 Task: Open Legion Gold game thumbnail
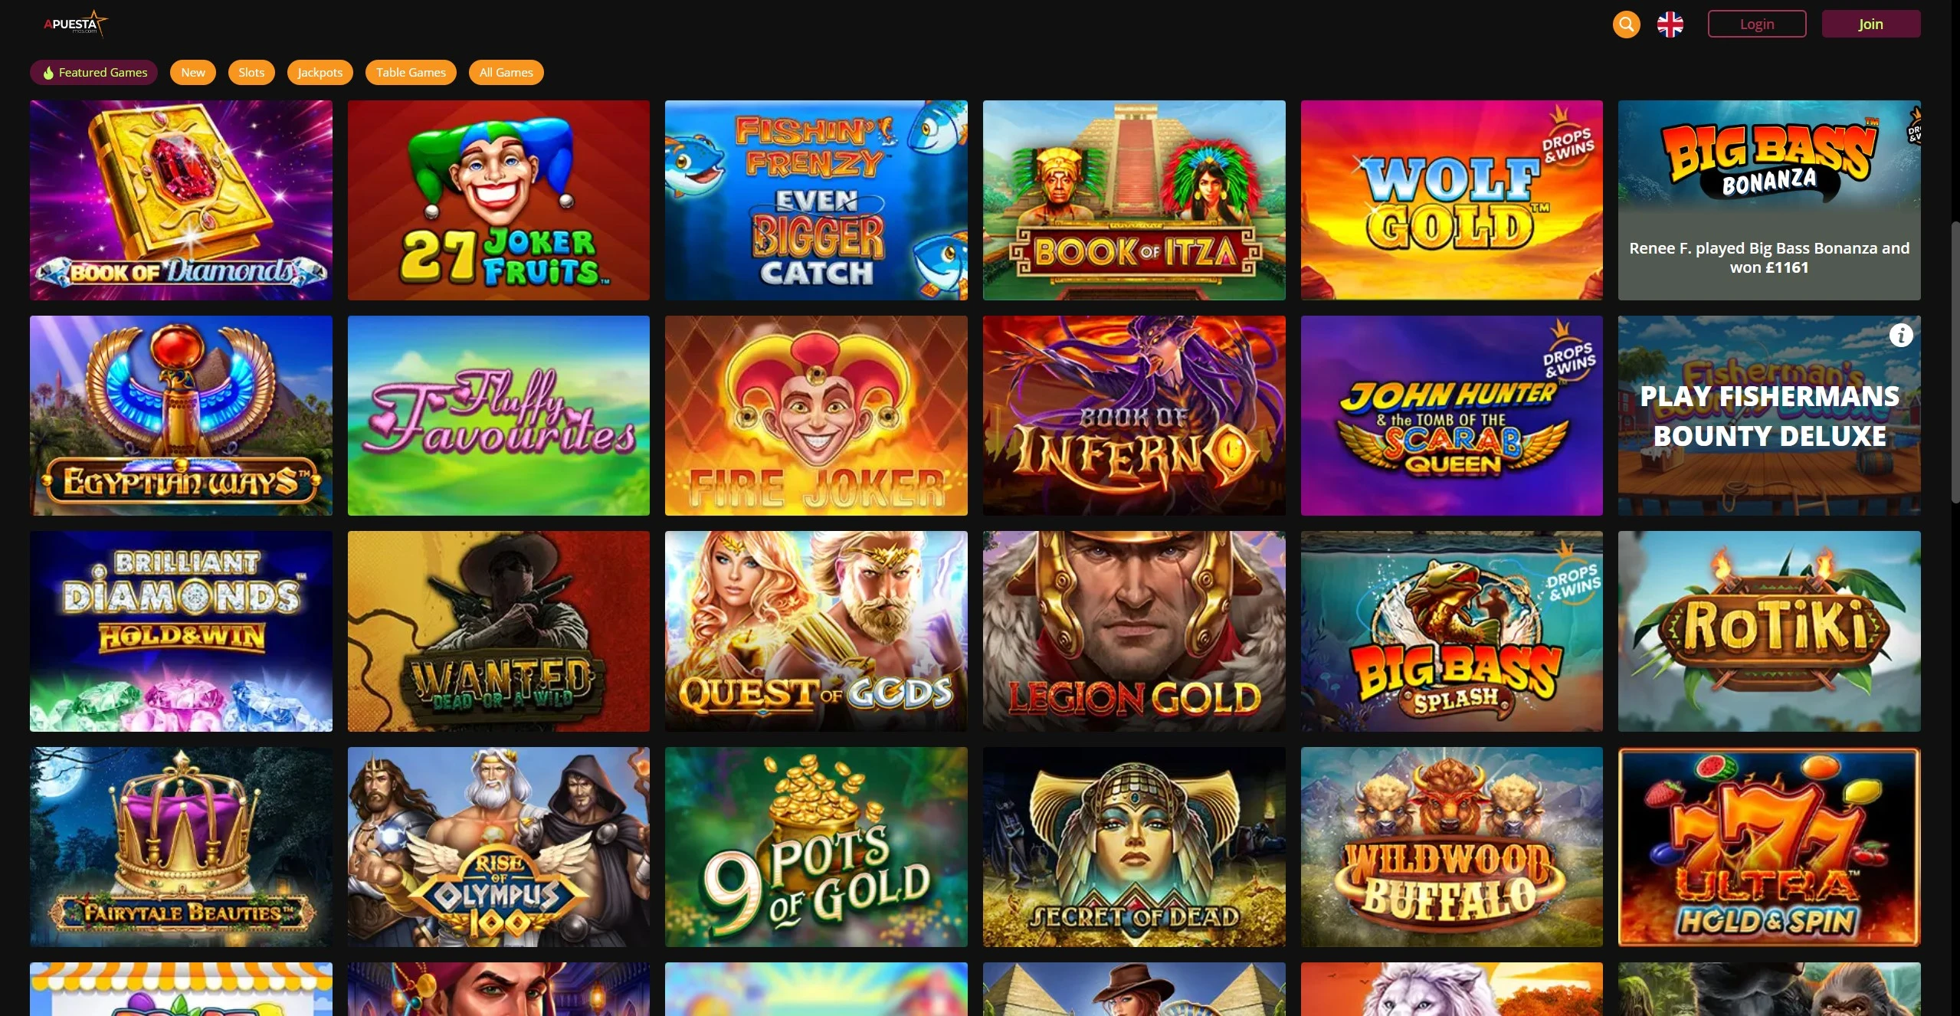click(x=1134, y=631)
